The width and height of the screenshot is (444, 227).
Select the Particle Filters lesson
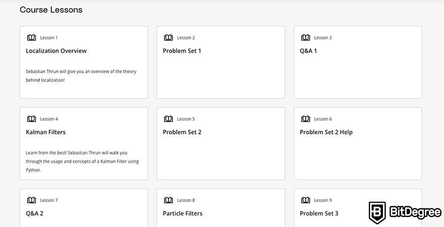[183, 213]
